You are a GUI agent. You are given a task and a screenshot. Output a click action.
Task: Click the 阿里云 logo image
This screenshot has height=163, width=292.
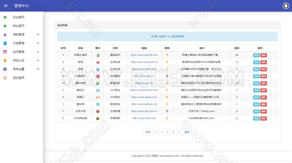point(98,97)
